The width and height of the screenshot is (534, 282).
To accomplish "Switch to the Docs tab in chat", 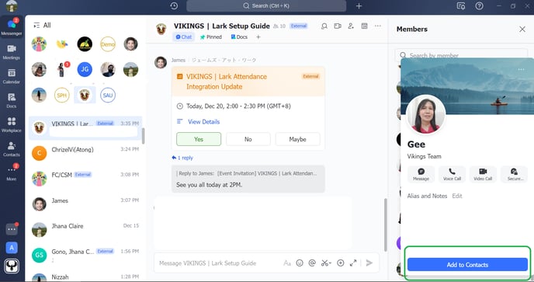I will [239, 37].
